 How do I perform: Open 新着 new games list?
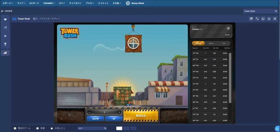coord(42,128)
